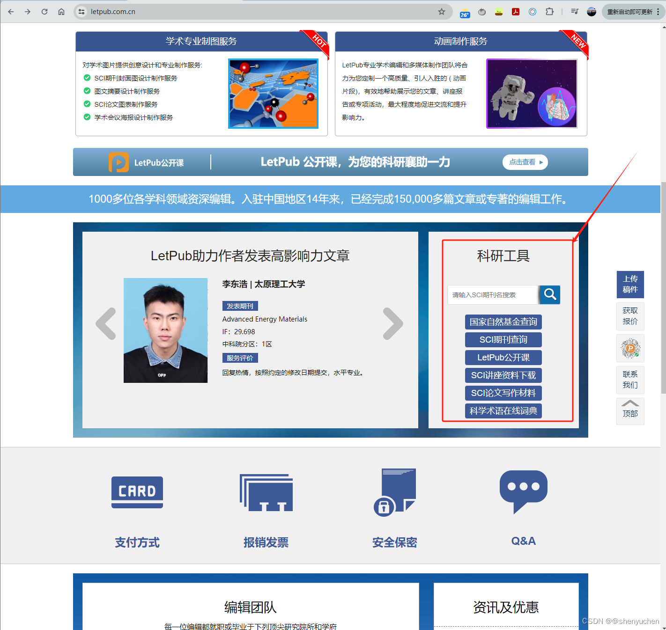The image size is (666, 630).
Task: Click the browser forward arrow
Action: (28, 12)
